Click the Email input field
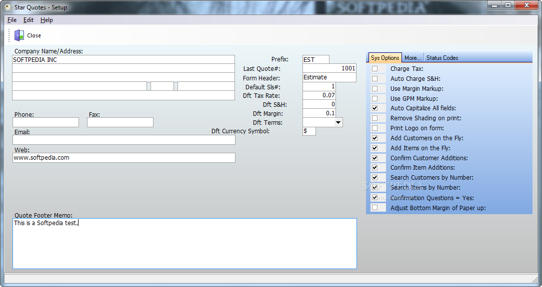Image resolution: width=542 pixels, height=287 pixels. [x=123, y=140]
